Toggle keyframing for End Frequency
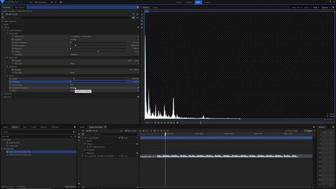This screenshot has width=336, height=189. coord(13,46)
